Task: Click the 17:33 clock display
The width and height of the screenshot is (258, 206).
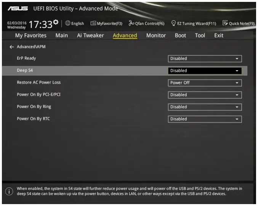Action: click(41, 24)
